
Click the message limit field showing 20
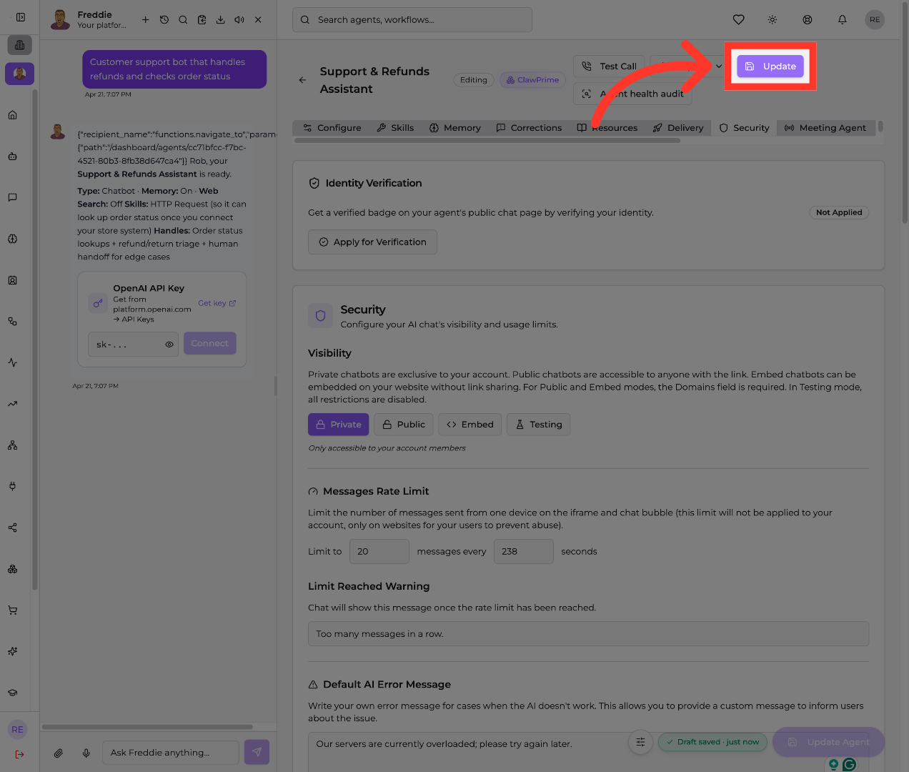379,552
